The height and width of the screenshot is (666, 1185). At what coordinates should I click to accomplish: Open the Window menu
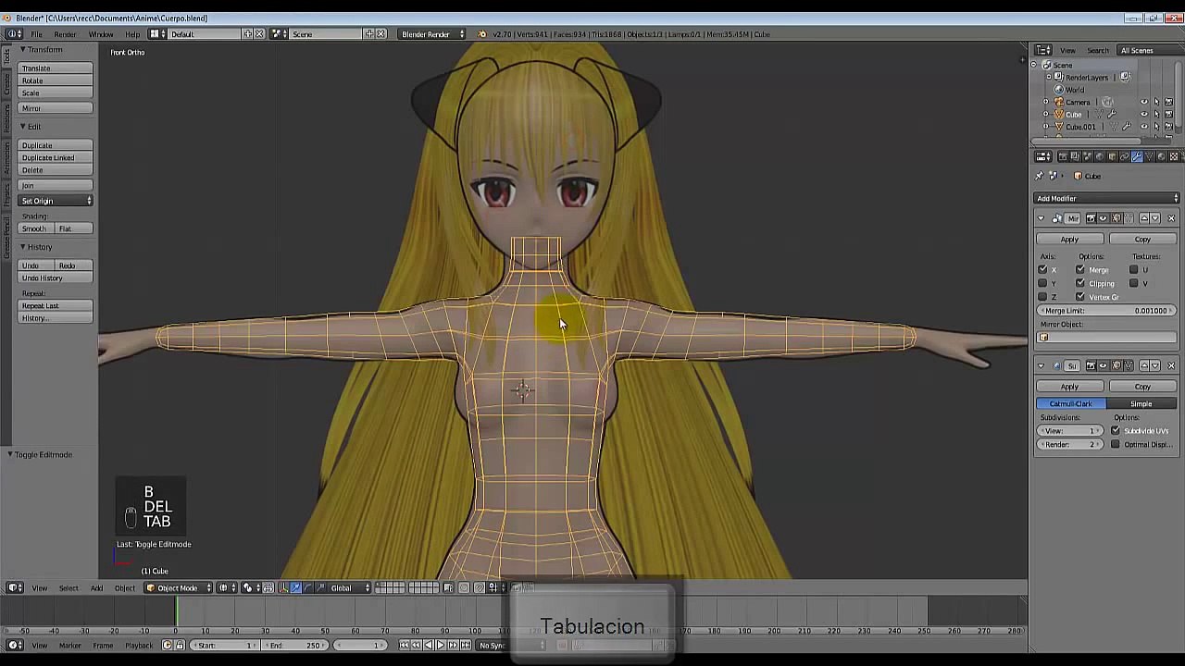coord(100,34)
